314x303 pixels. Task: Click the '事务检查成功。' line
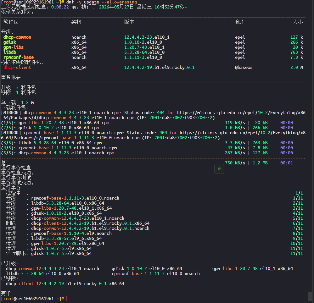click(x=17, y=173)
